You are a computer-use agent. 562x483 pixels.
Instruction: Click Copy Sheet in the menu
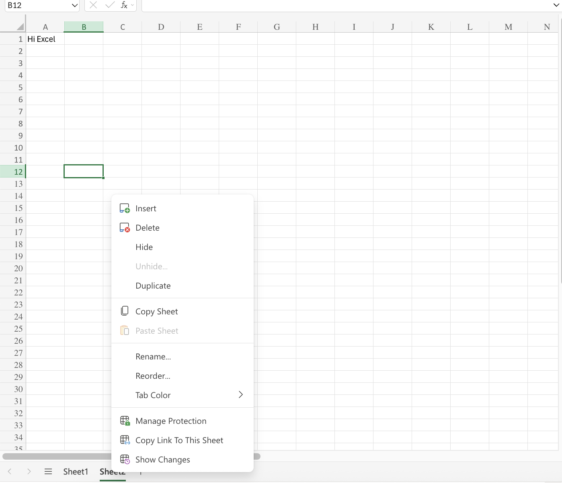pyautogui.click(x=157, y=311)
